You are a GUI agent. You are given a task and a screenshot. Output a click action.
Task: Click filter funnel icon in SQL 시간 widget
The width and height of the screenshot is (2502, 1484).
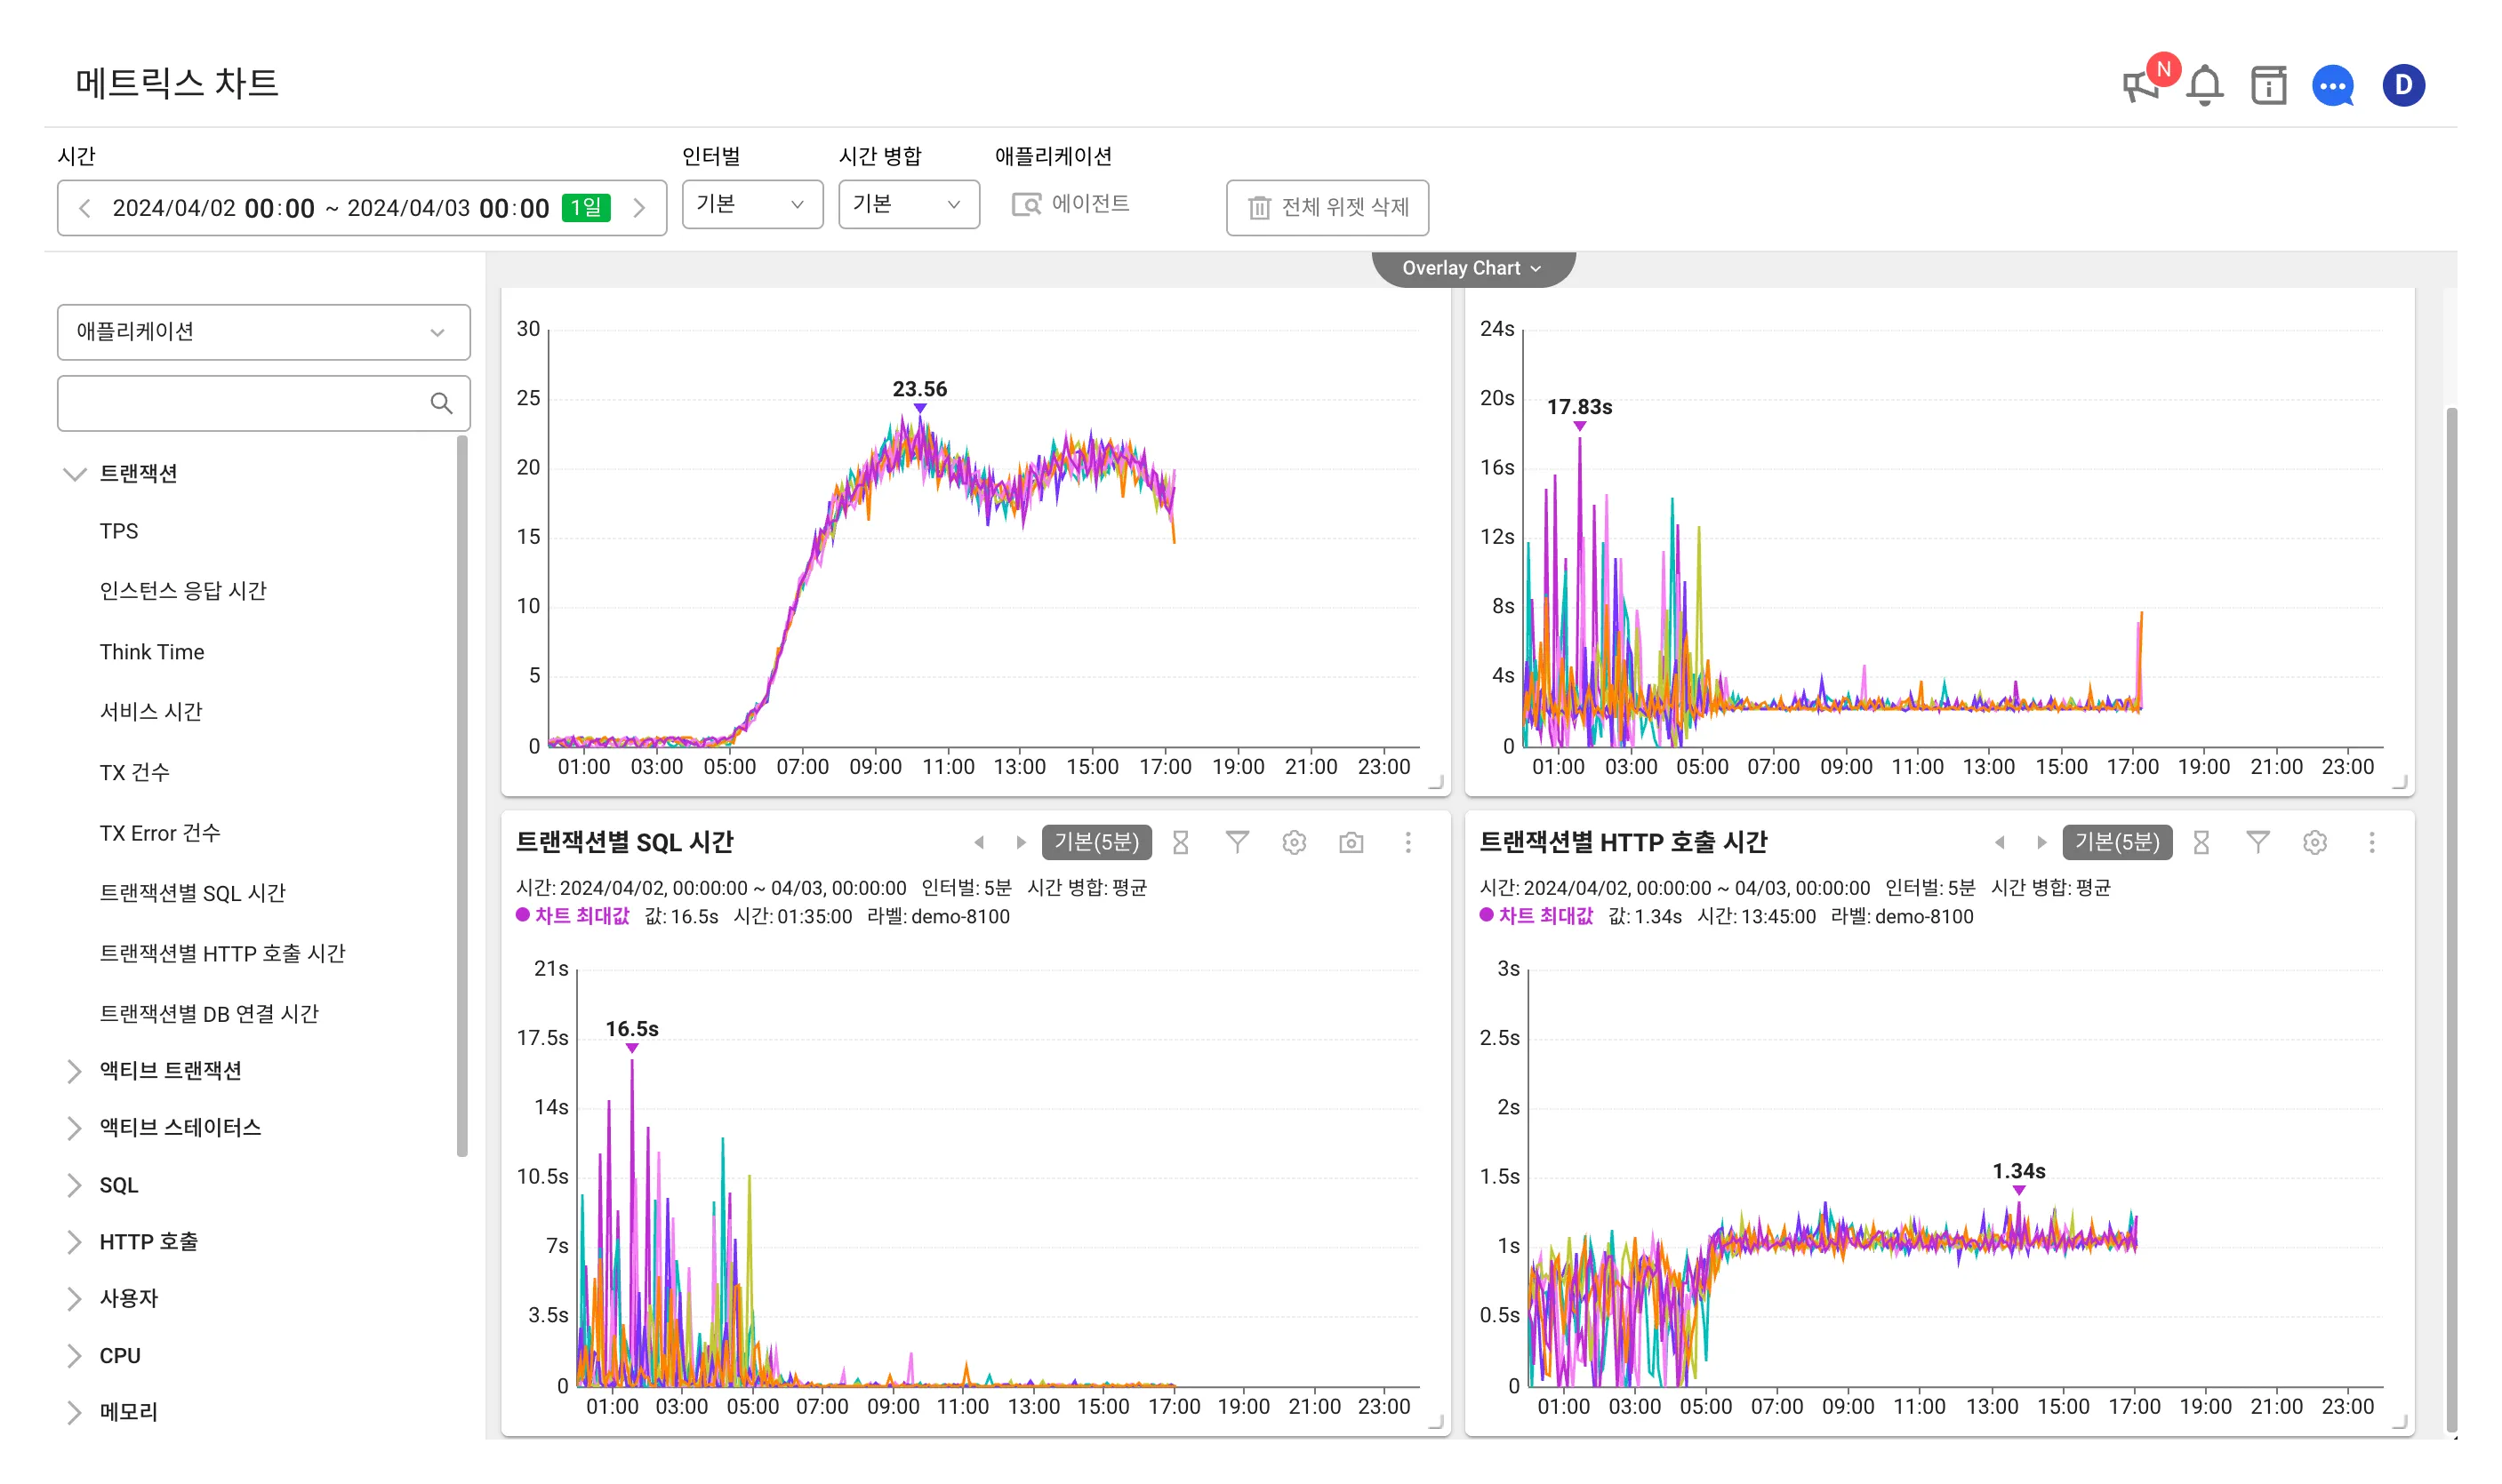coord(1237,843)
